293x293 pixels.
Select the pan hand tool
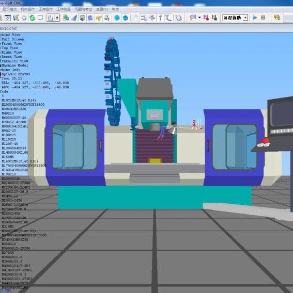24,18
